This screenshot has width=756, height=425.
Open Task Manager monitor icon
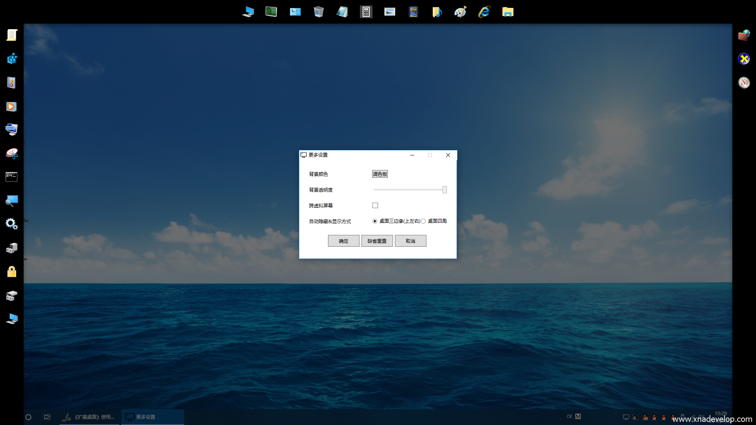271,12
